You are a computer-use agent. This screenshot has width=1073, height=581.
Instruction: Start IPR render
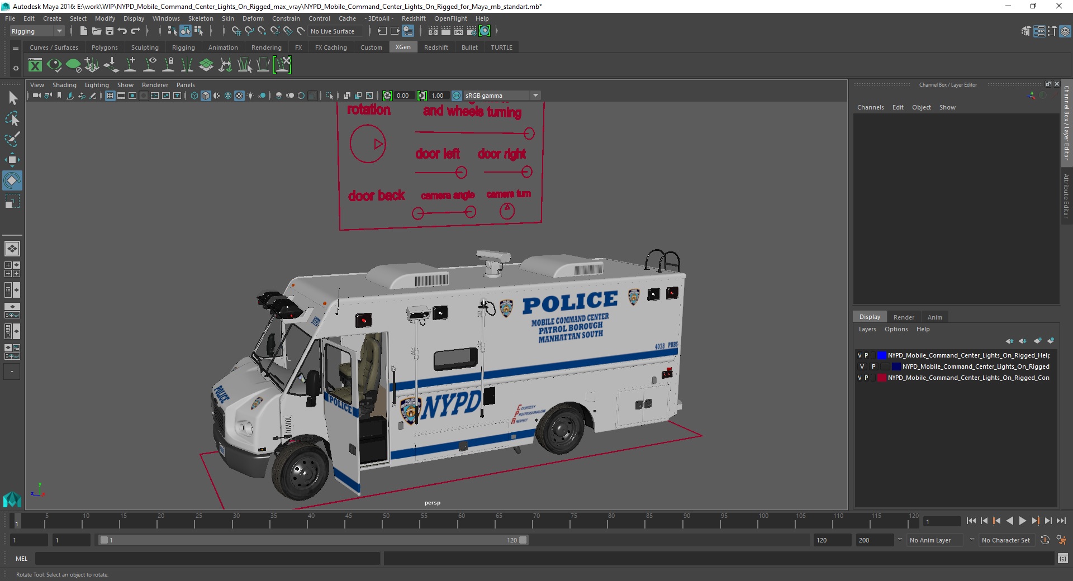459,31
